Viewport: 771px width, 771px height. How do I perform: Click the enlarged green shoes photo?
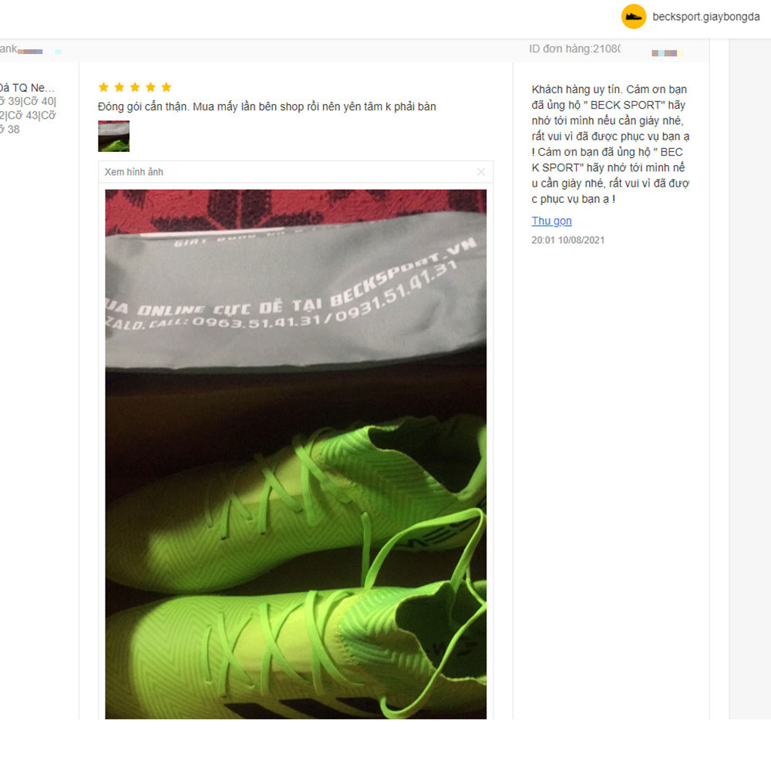pyautogui.click(x=295, y=454)
